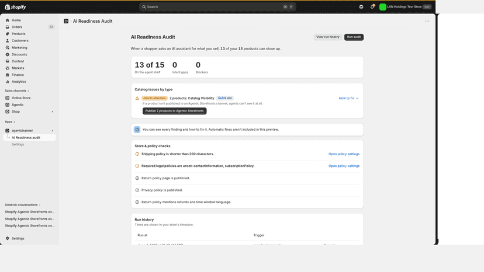484x272 pixels.
Task: Open the Sidekick icon in top bar
Action: point(361,7)
